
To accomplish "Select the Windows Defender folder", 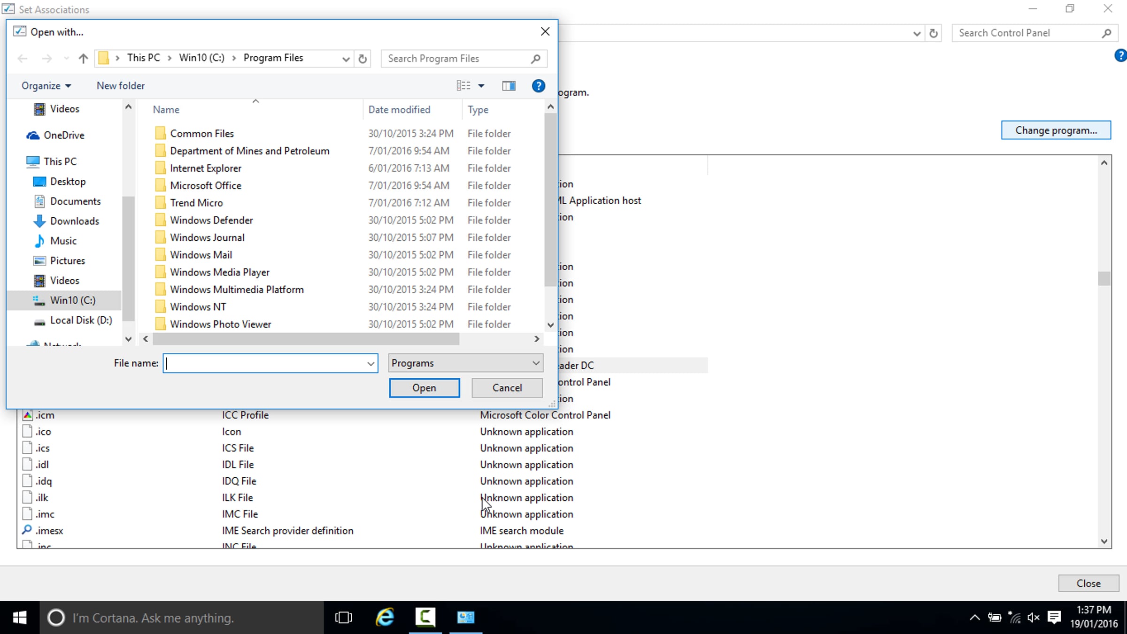I will pos(211,220).
